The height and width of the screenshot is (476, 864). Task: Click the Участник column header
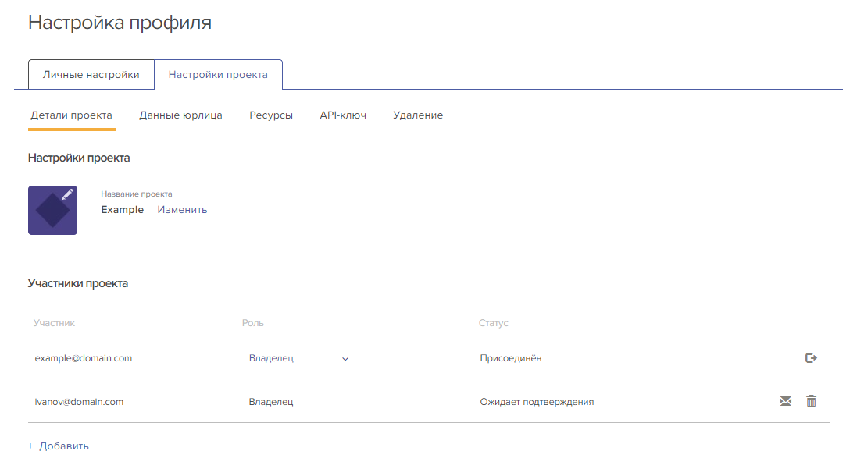coord(54,323)
